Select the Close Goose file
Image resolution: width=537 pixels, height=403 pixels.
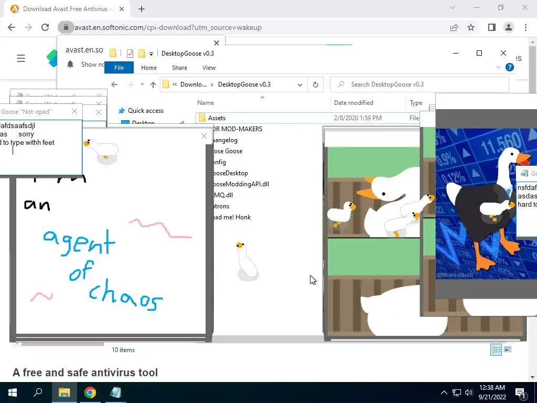pyautogui.click(x=228, y=151)
